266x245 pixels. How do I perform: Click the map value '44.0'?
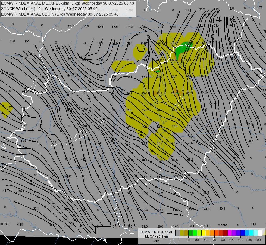[x=206, y=209]
